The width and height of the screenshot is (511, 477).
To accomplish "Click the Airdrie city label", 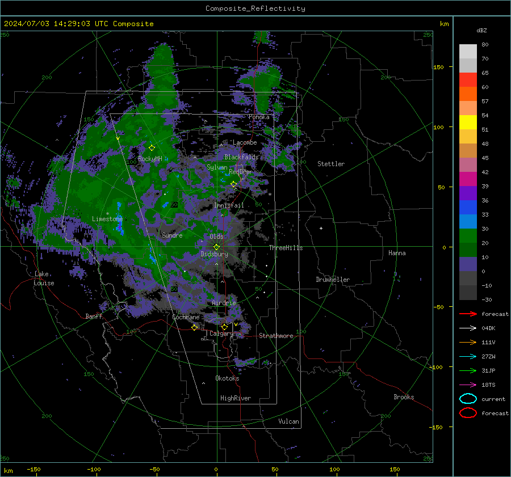I will pyautogui.click(x=224, y=303).
